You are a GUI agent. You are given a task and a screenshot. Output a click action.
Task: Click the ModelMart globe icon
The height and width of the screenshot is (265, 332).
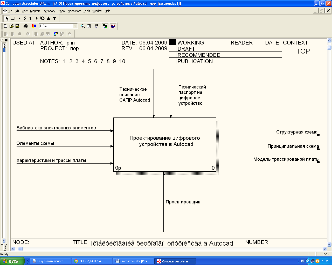pos(113,26)
